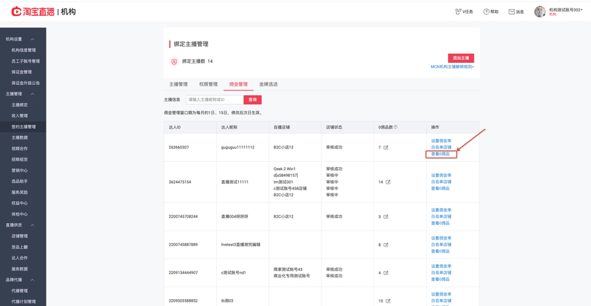591x306 pixels.
Task: Switch to the 主播管理 tab
Action: (x=178, y=84)
